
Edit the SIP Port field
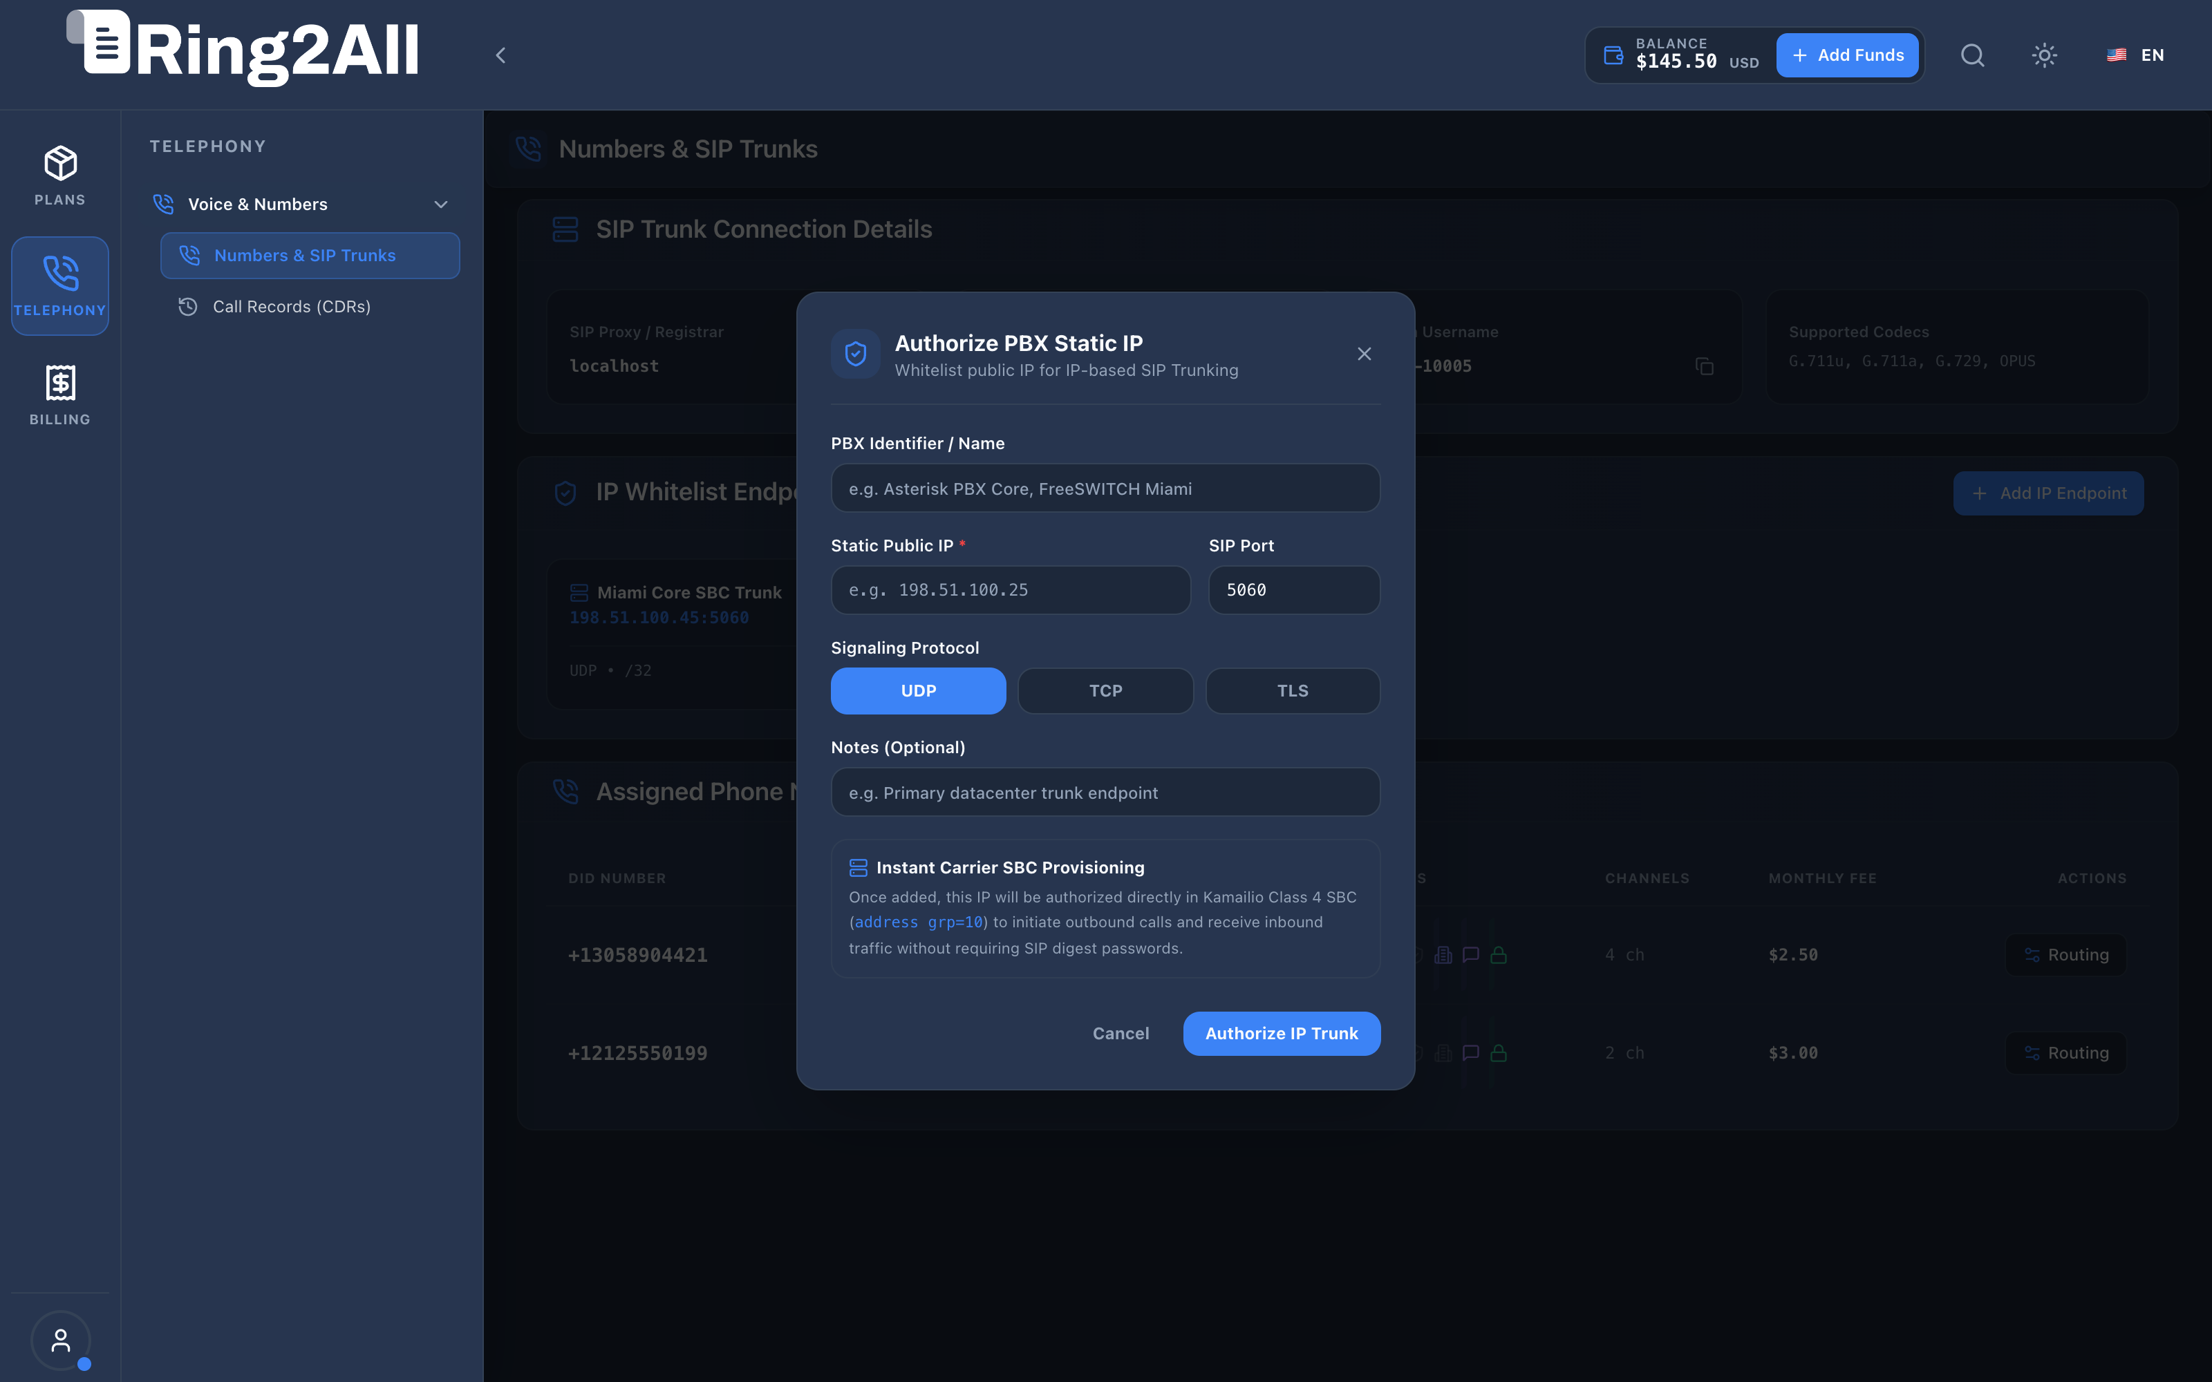click(x=1294, y=590)
